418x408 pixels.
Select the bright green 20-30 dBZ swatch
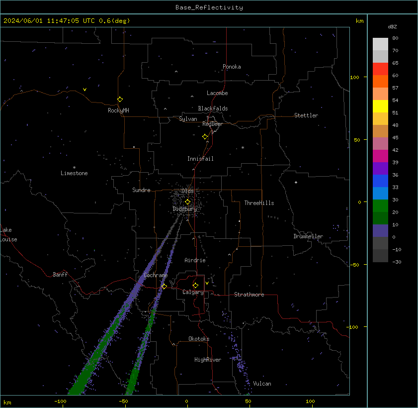point(380,205)
